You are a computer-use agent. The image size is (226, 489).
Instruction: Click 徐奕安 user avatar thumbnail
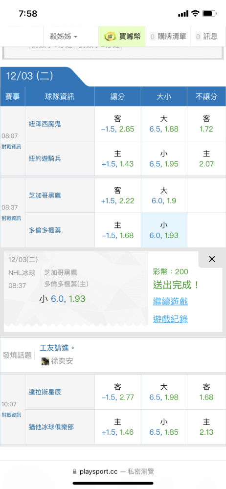tap(45, 361)
